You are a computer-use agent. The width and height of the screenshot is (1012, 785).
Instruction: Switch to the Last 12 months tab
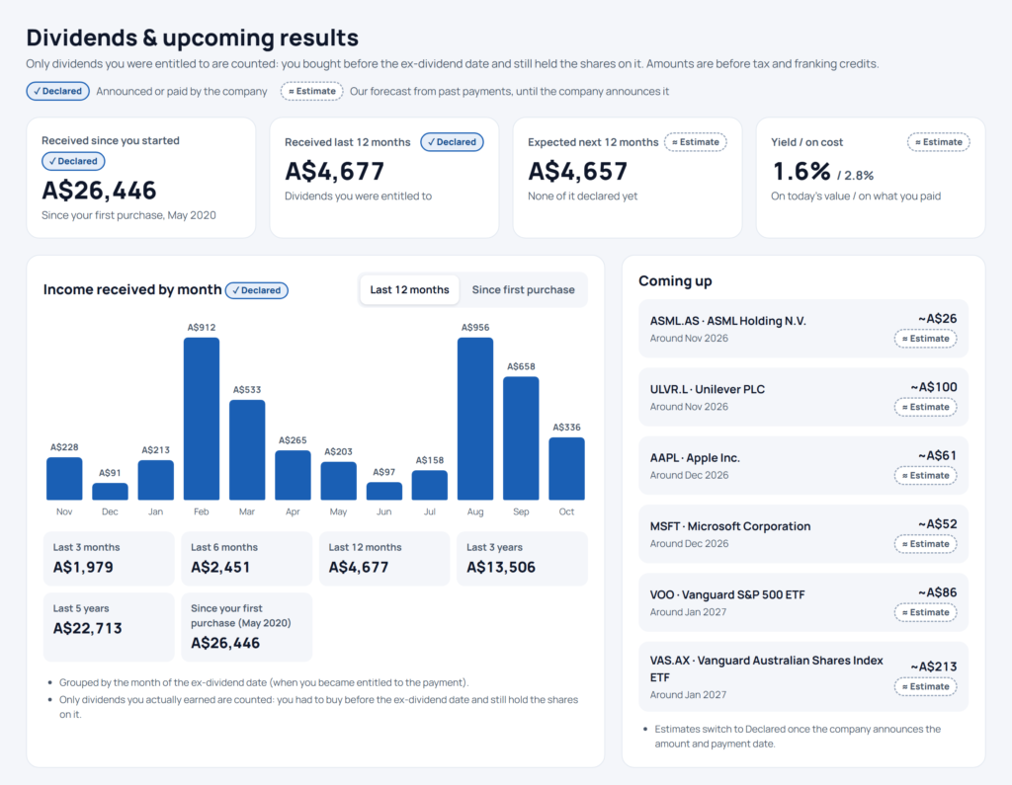pyautogui.click(x=409, y=289)
